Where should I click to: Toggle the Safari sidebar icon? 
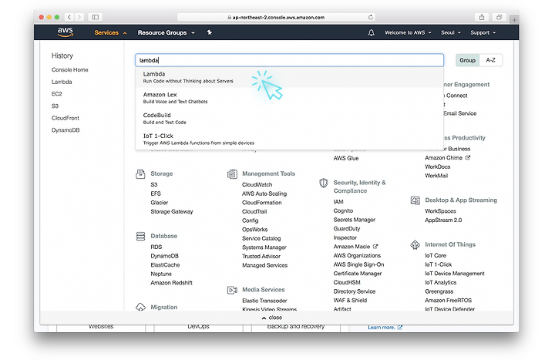(96, 17)
